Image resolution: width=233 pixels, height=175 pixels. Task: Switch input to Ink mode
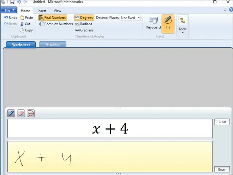tap(168, 24)
